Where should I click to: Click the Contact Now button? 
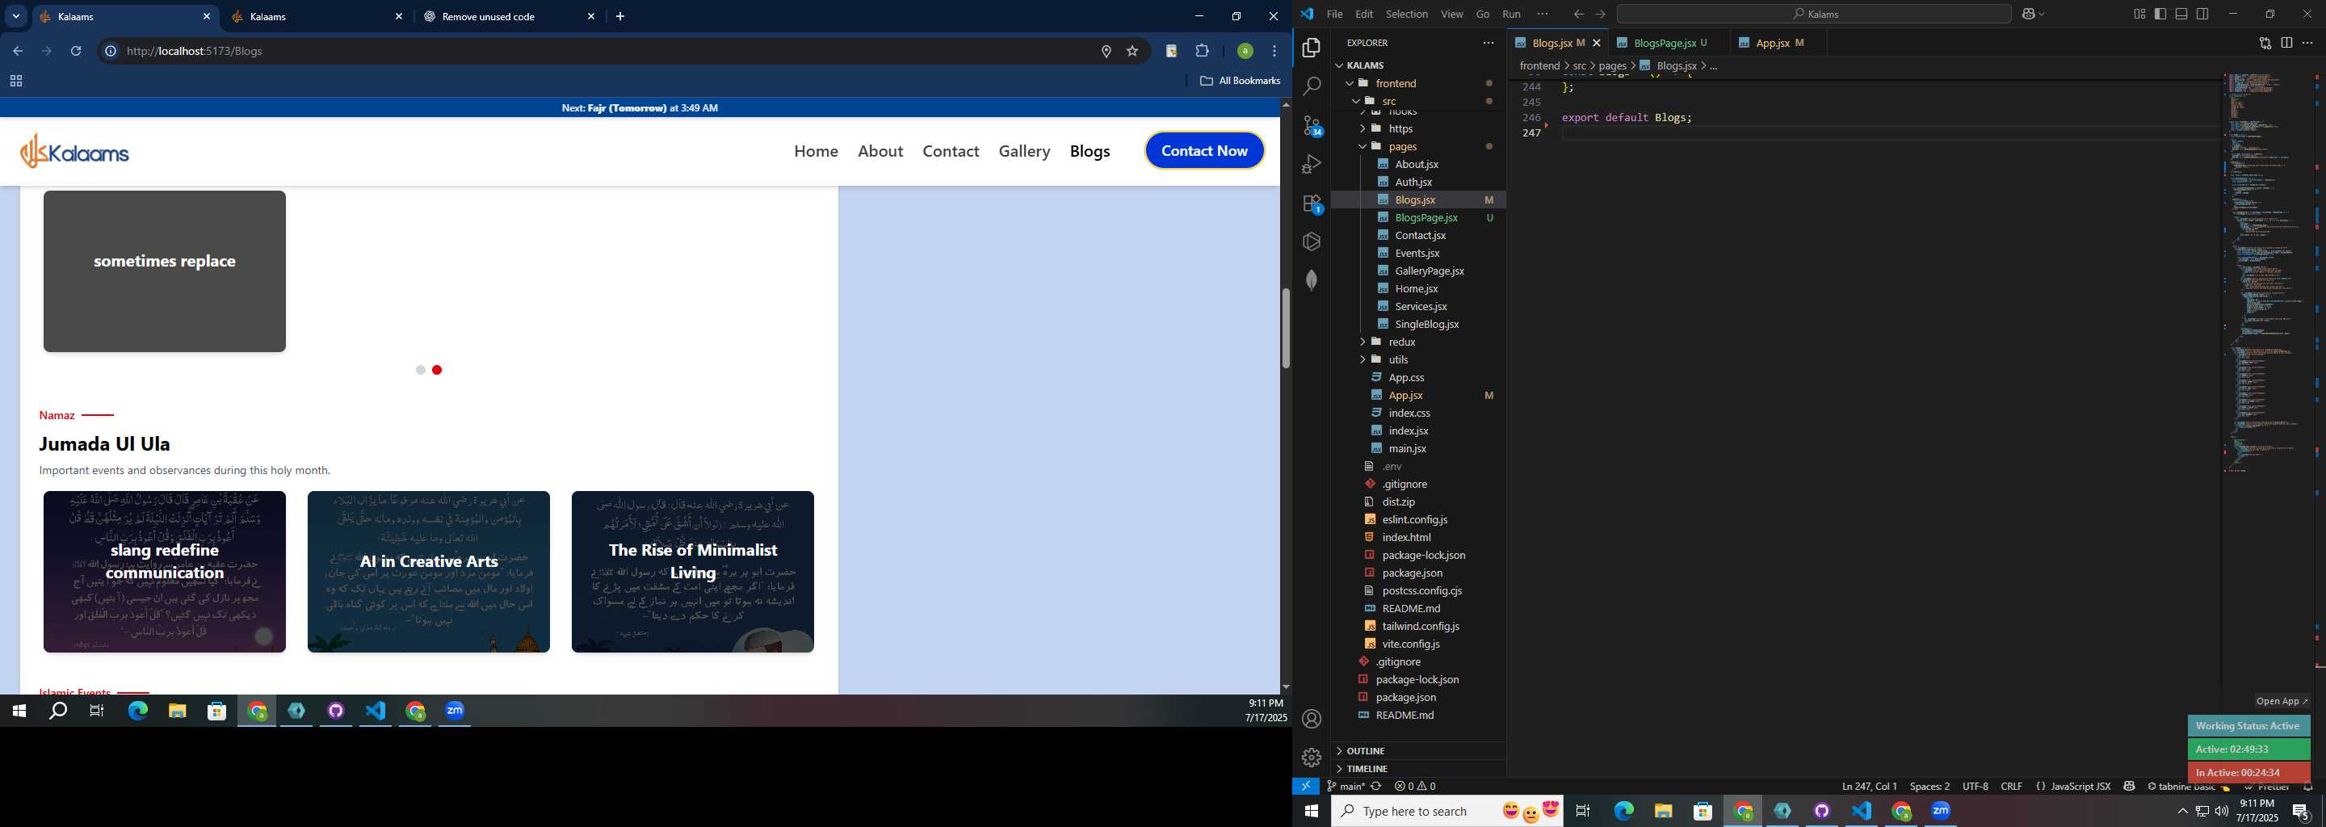[1204, 151]
